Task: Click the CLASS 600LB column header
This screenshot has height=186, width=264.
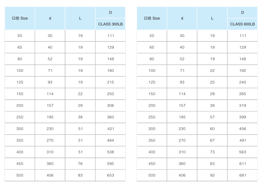Action: (242, 24)
